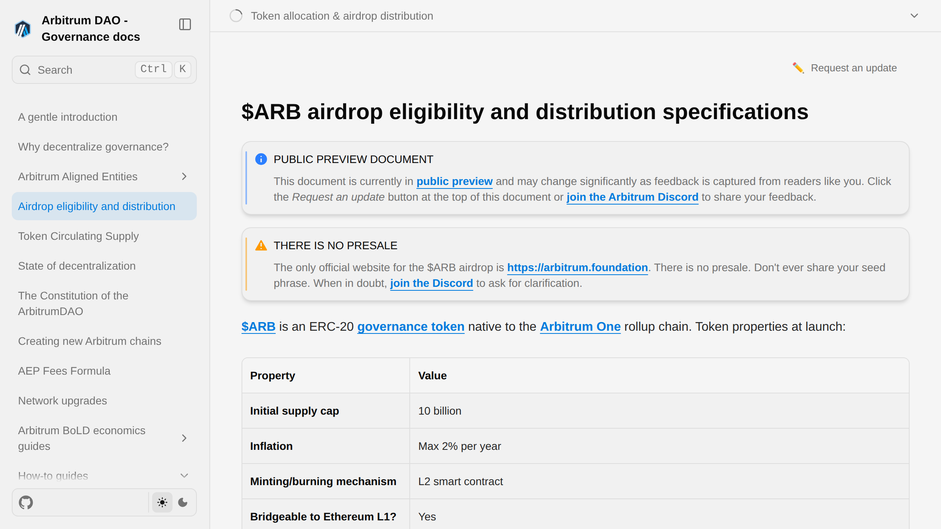Open the governance token link

tap(411, 326)
